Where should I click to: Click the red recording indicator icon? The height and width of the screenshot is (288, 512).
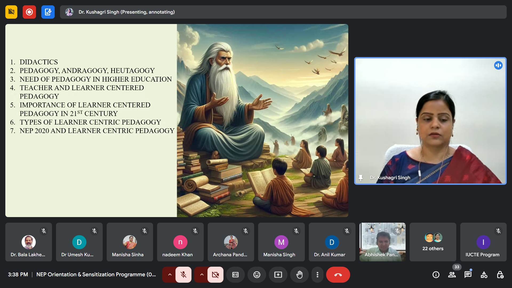pyautogui.click(x=29, y=12)
